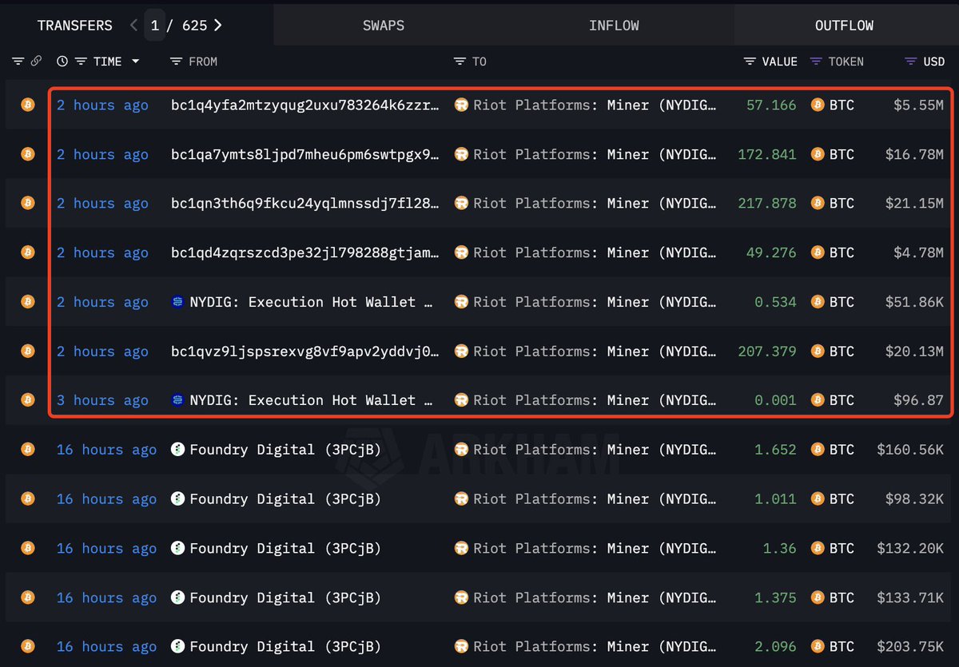Open the filter icon next to TIME
The height and width of the screenshot is (667, 959).
pos(81,62)
